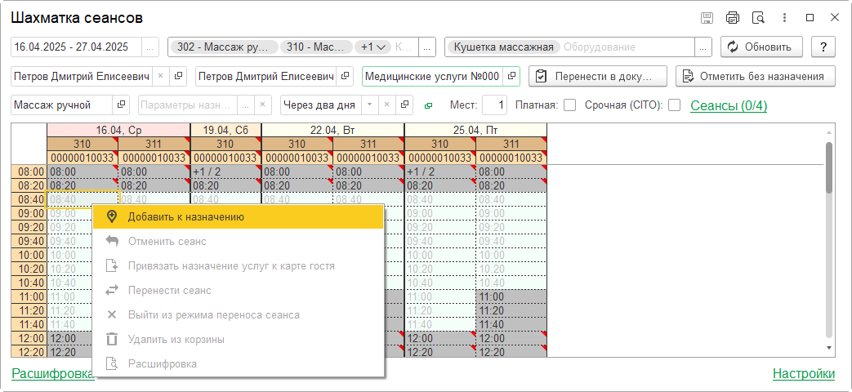Open the Медицинские услуги document link icon
Screen dimensions: 852x392
click(512, 76)
